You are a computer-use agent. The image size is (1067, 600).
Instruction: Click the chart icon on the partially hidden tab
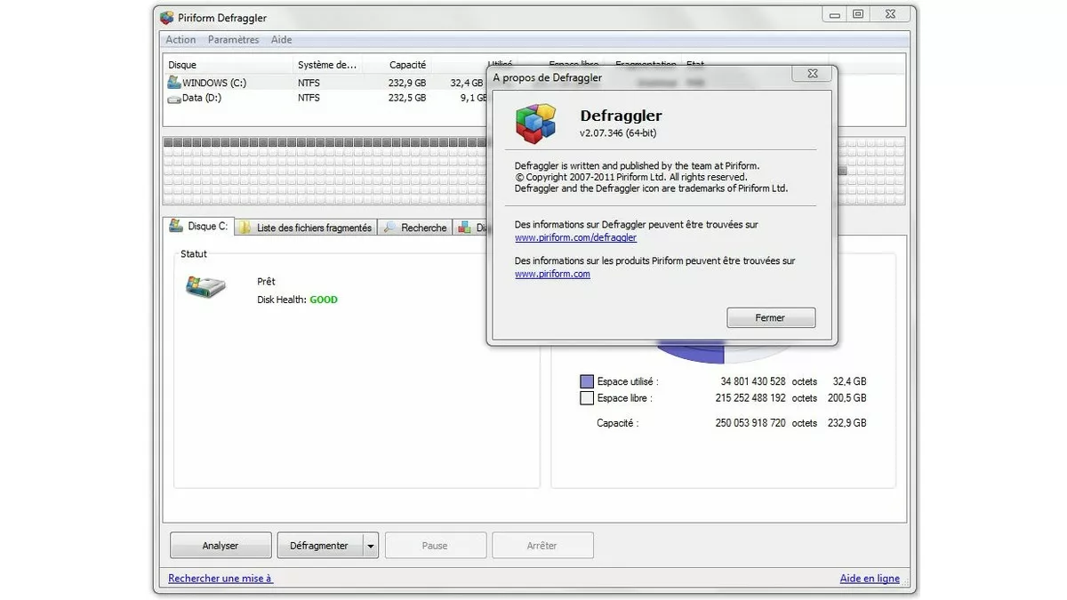coord(464,227)
